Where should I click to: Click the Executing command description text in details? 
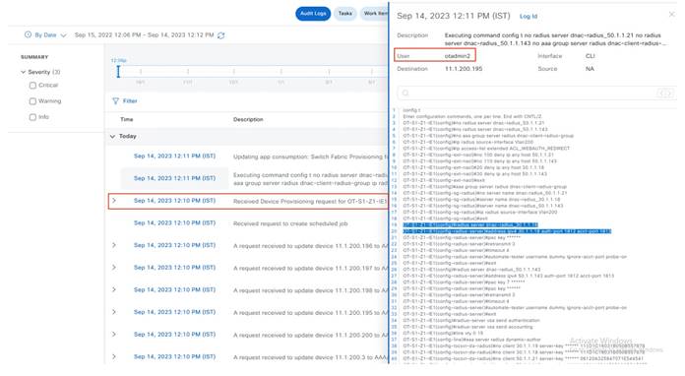point(555,39)
